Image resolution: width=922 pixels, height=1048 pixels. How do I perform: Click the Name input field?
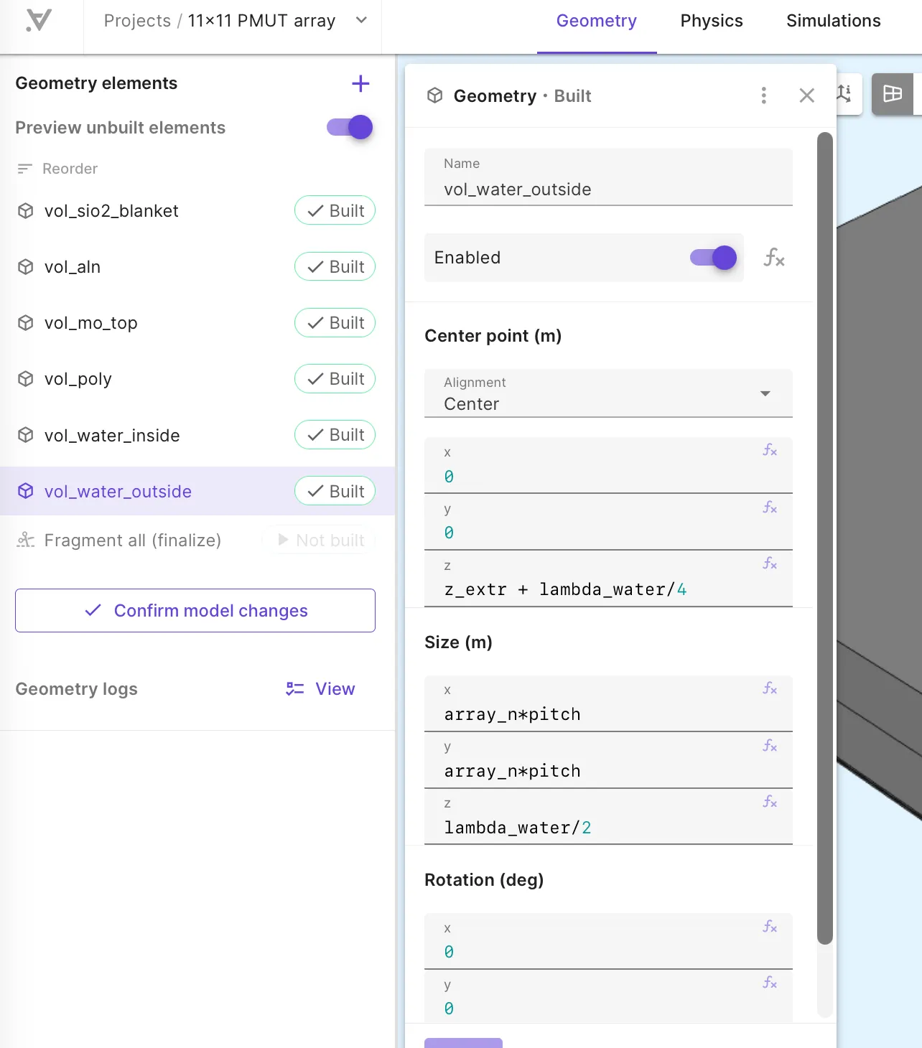pyautogui.click(x=608, y=177)
